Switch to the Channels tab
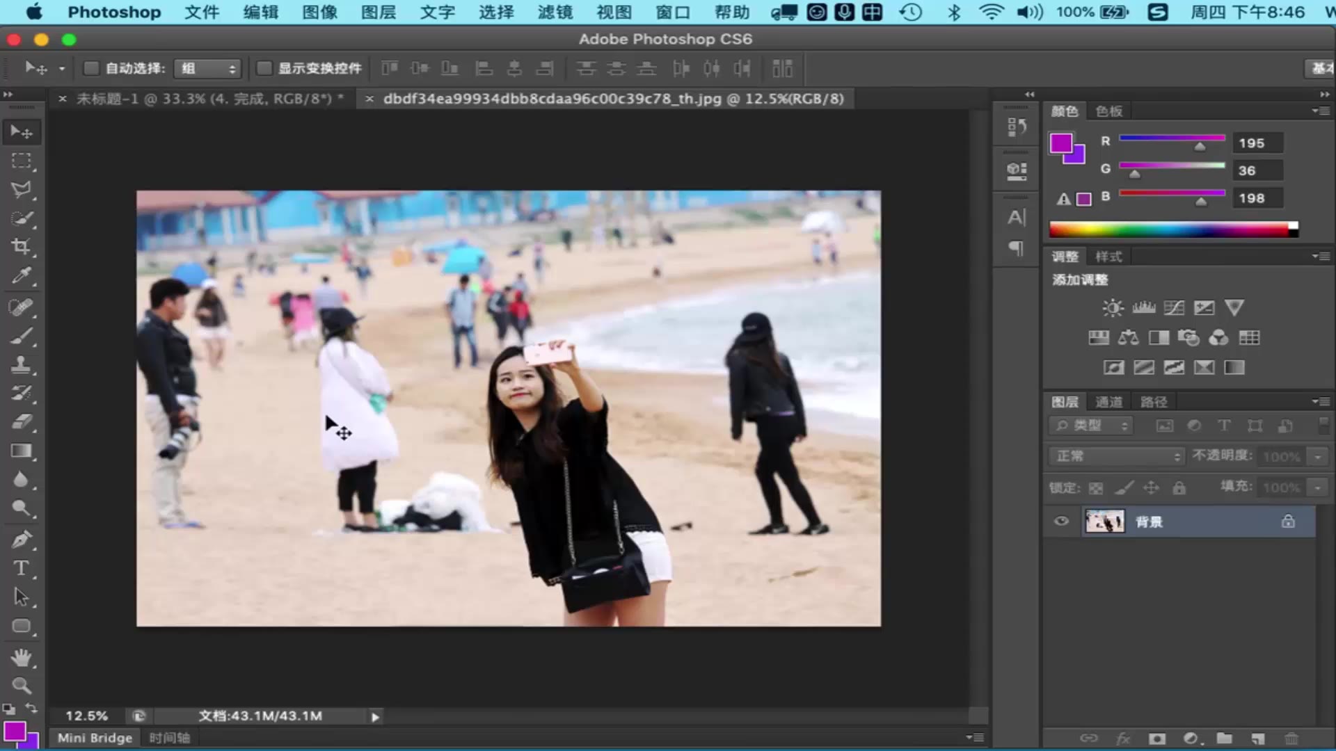The image size is (1336, 751). coord(1108,402)
